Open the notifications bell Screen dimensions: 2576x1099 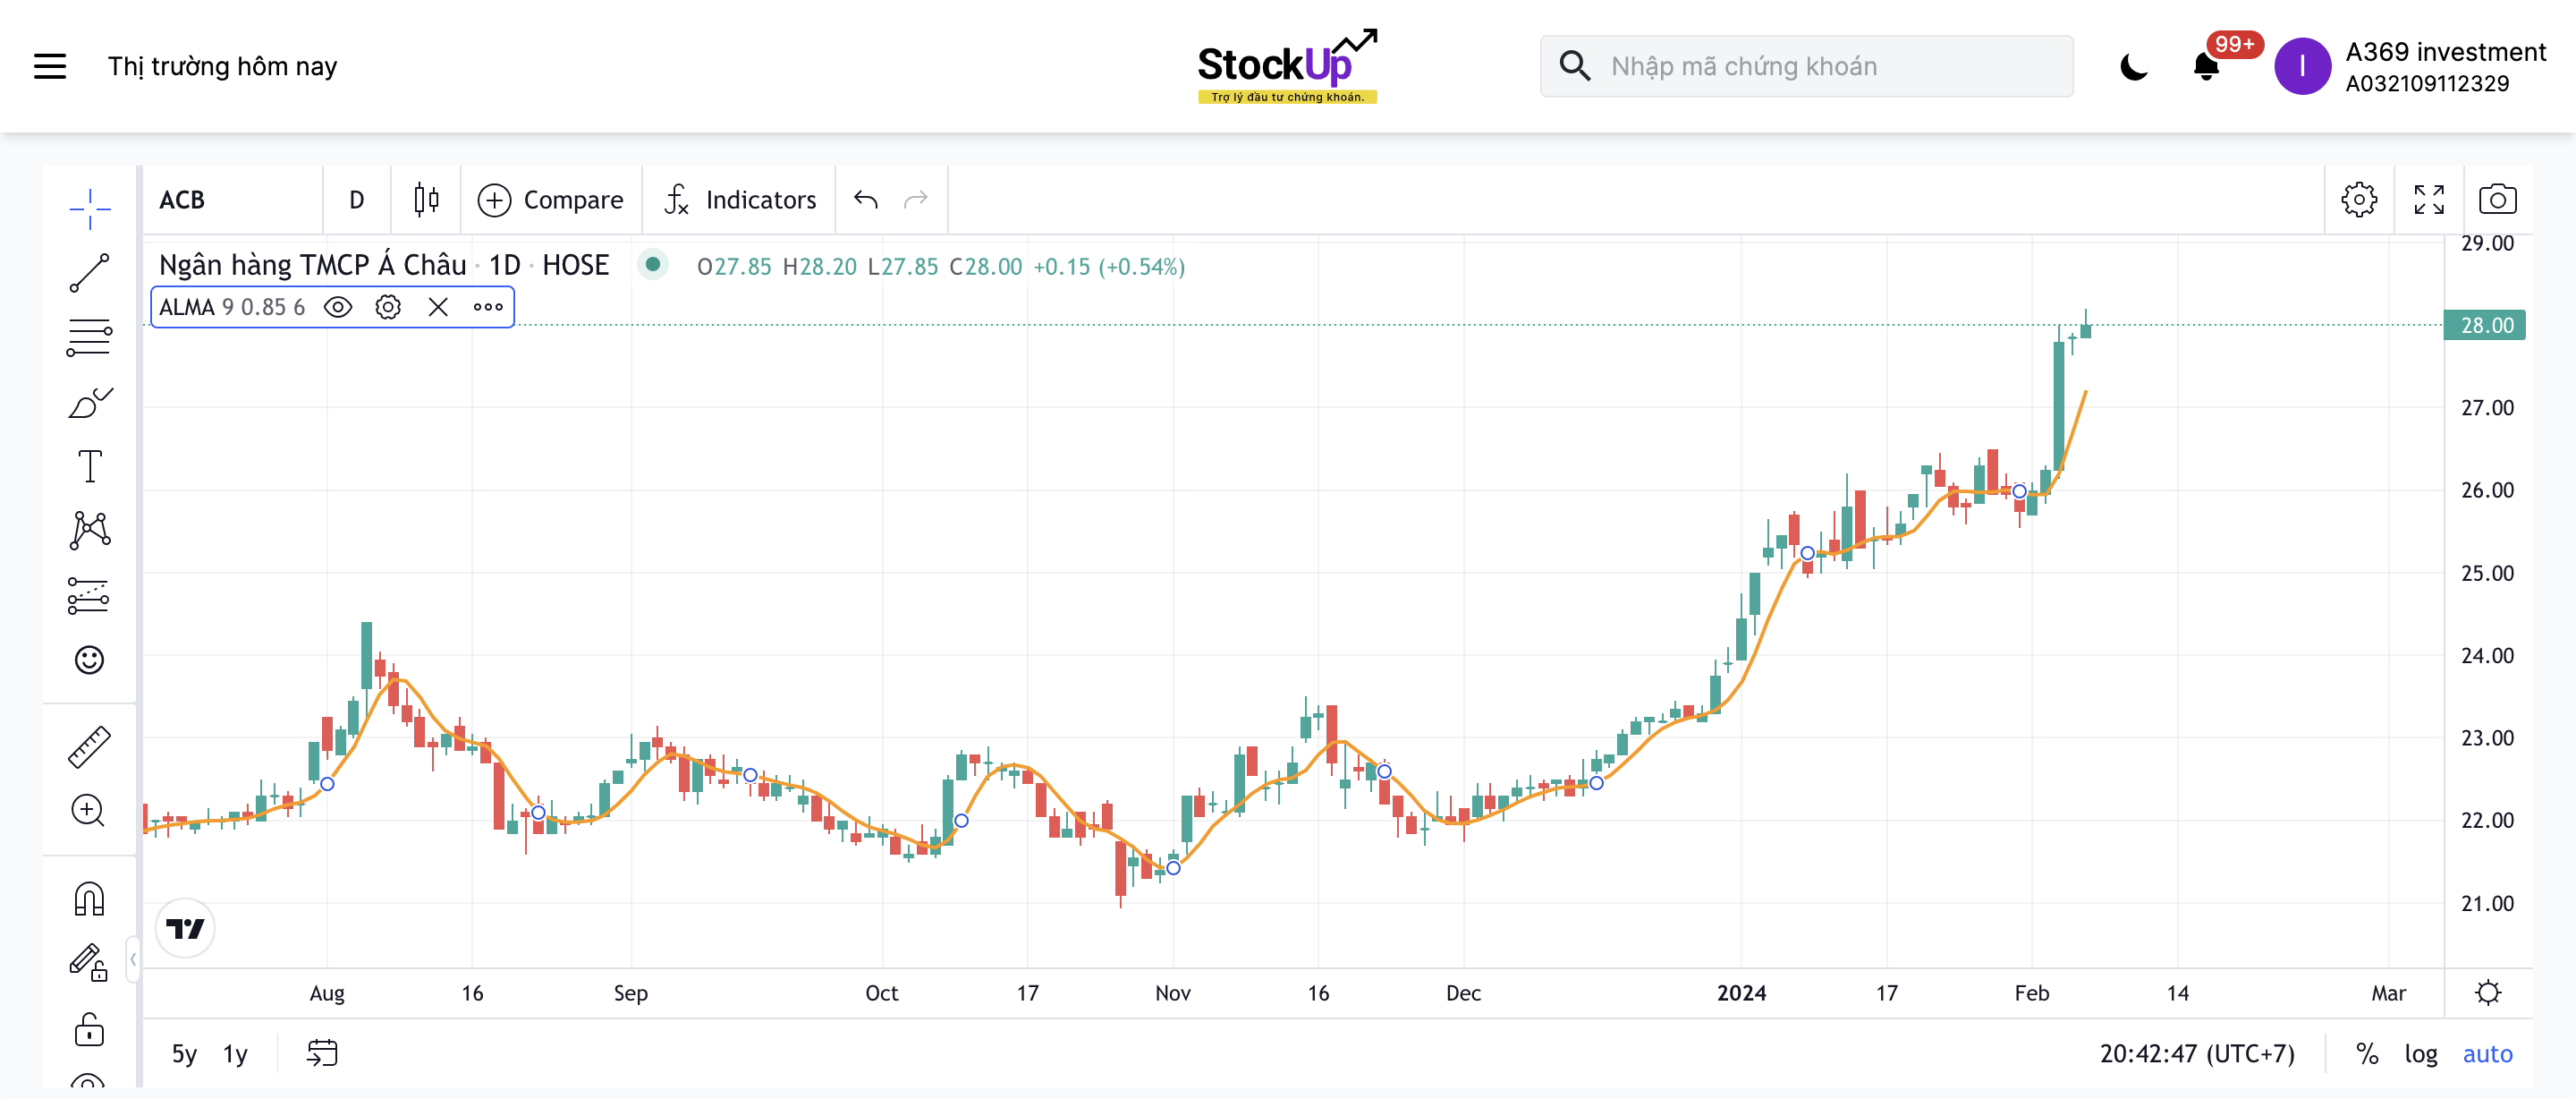2206,67
